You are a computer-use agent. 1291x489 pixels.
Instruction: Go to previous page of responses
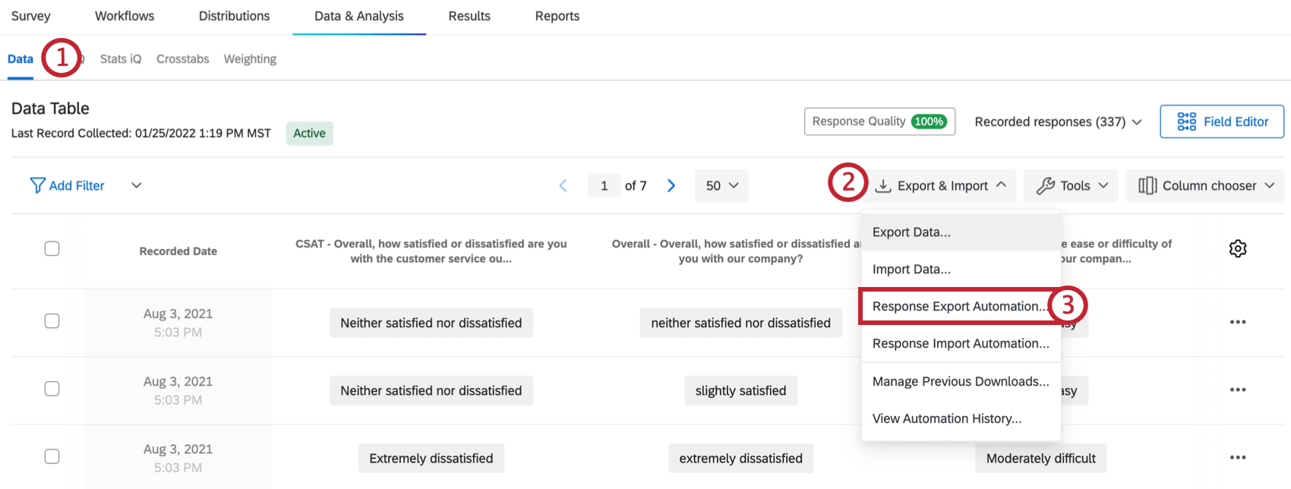(x=563, y=185)
